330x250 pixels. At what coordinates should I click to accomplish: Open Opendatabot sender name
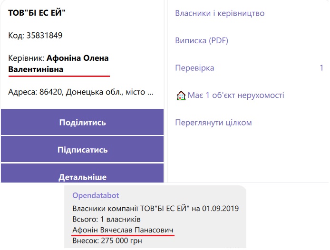(x=96, y=195)
